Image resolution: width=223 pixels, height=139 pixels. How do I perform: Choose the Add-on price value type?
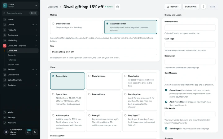pos(68,122)
